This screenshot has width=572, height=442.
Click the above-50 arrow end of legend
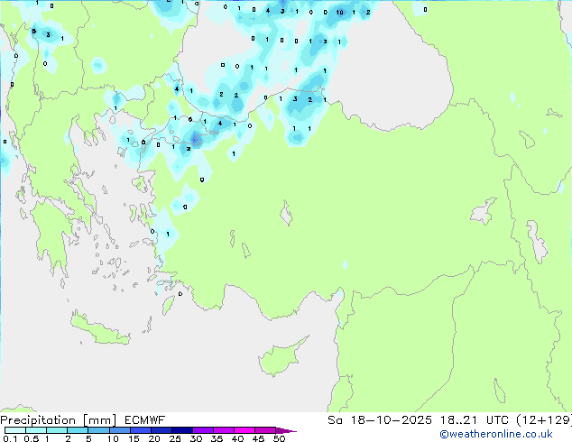coord(286,430)
